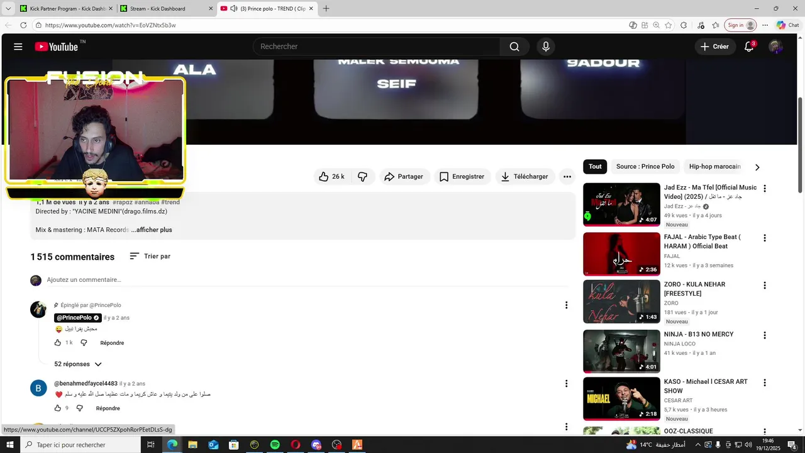Open KASO Michael thumbnail
This screenshot has width=805, height=453.
621,399
